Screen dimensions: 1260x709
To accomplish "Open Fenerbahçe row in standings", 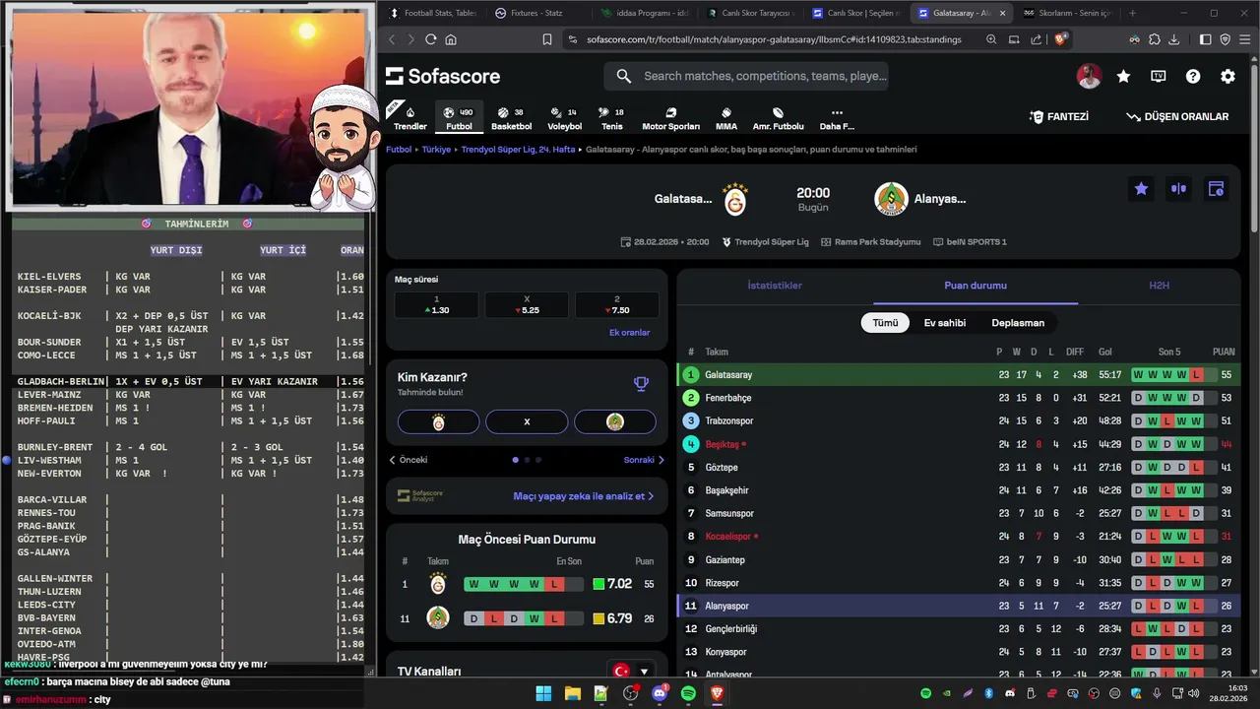I will click(959, 398).
